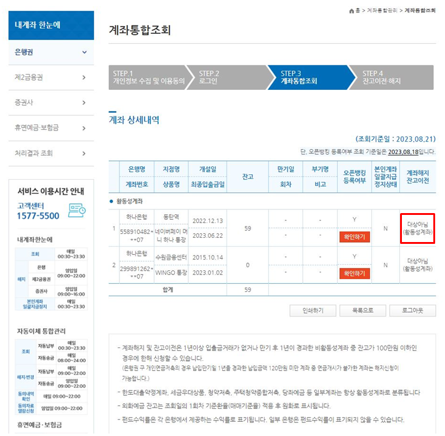The image size is (445, 436).
Task: Click the underlined date 2023.08.18
Action: (x=403, y=152)
